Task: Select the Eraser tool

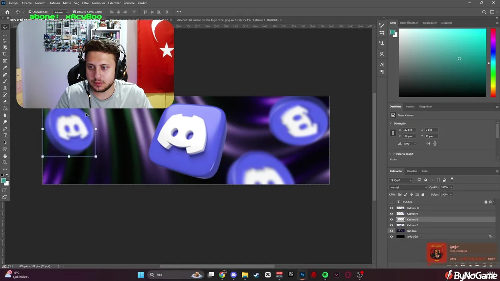Action: [5, 101]
